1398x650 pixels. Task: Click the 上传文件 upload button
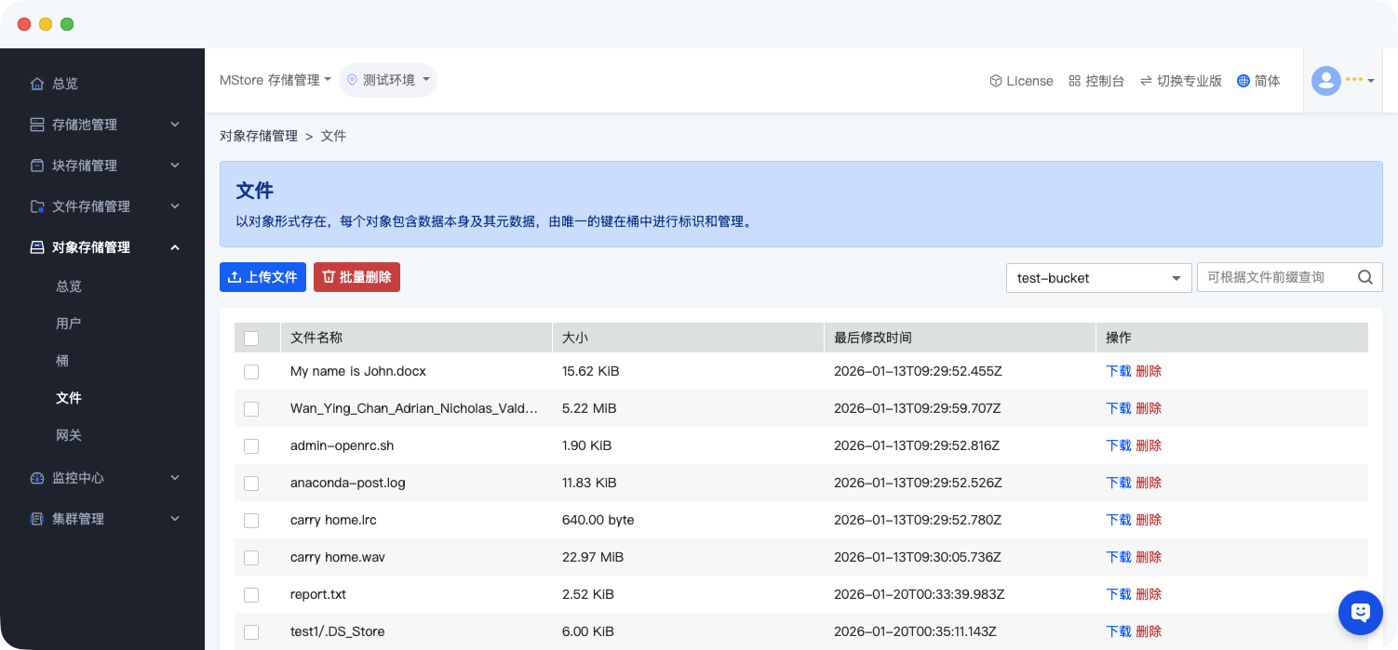(x=262, y=277)
